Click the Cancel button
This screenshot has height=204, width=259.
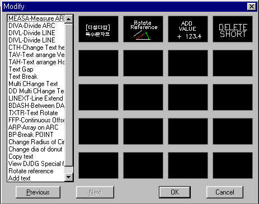click(x=225, y=192)
